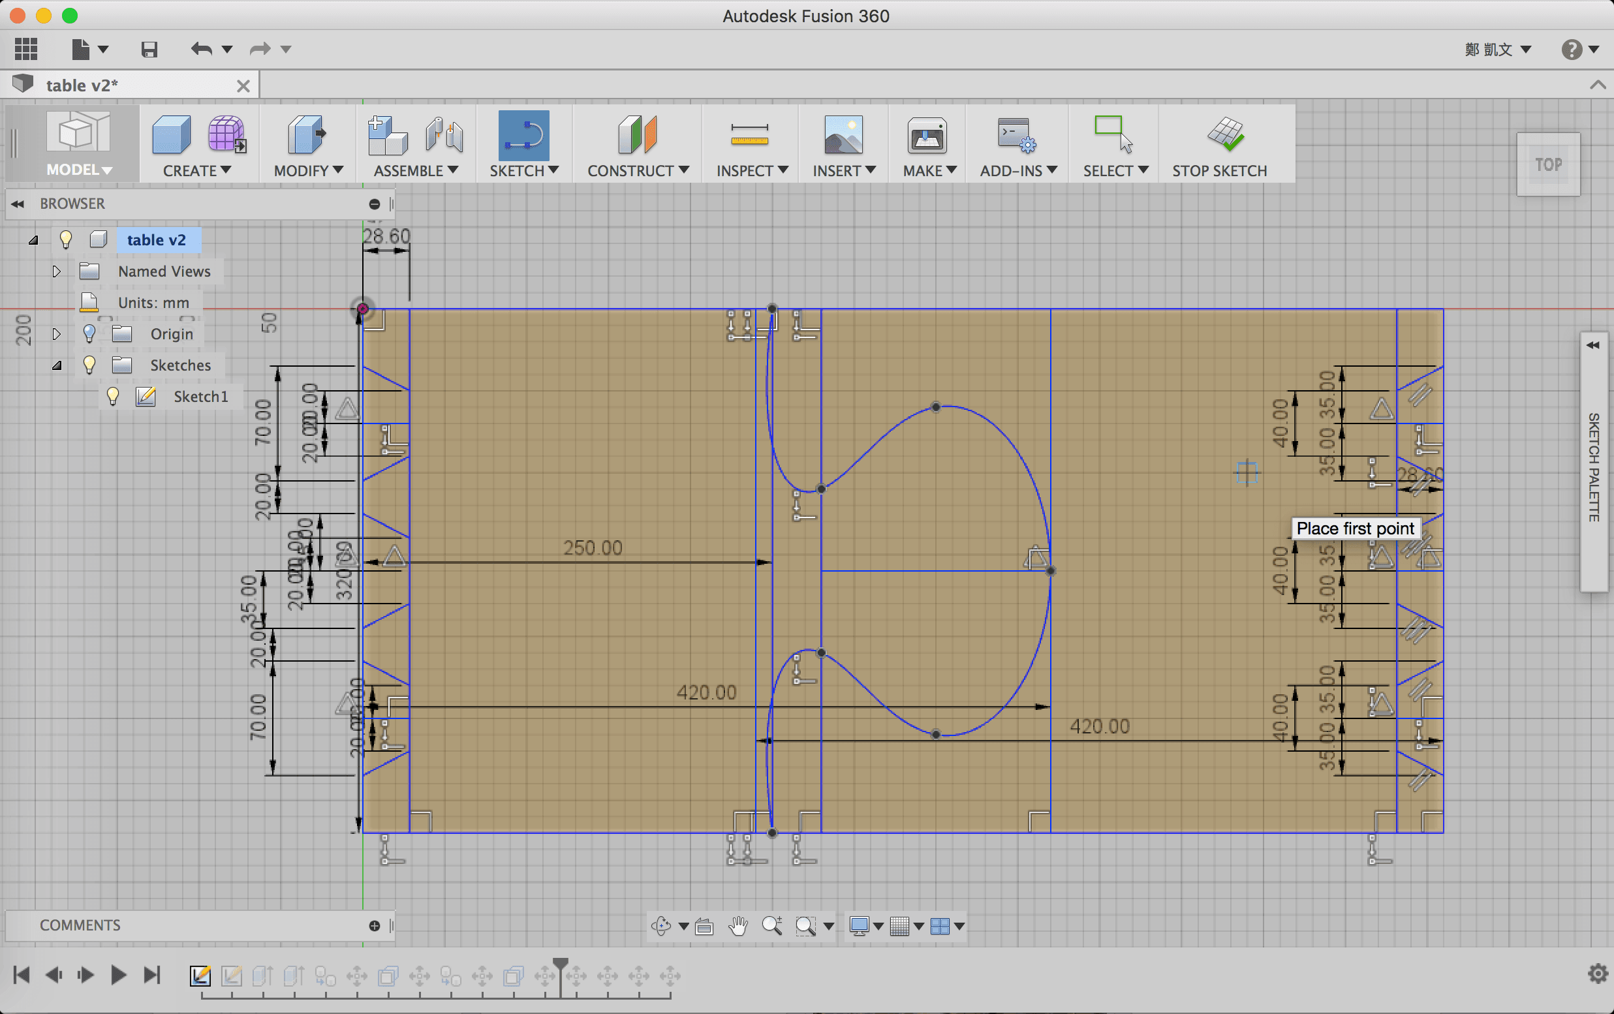
Task: Click the Select window icon
Action: [1113, 134]
